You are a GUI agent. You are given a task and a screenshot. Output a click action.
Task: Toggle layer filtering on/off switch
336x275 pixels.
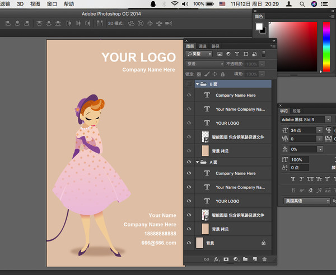(x=264, y=54)
